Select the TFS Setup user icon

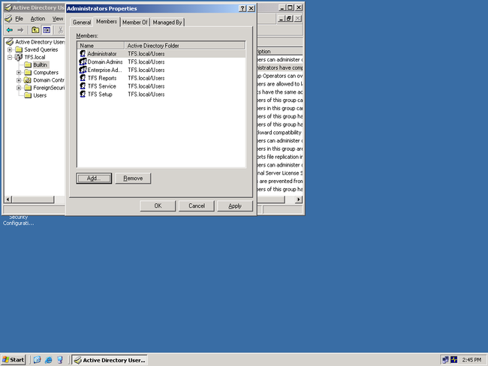pyautogui.click(x=83, y=94)
